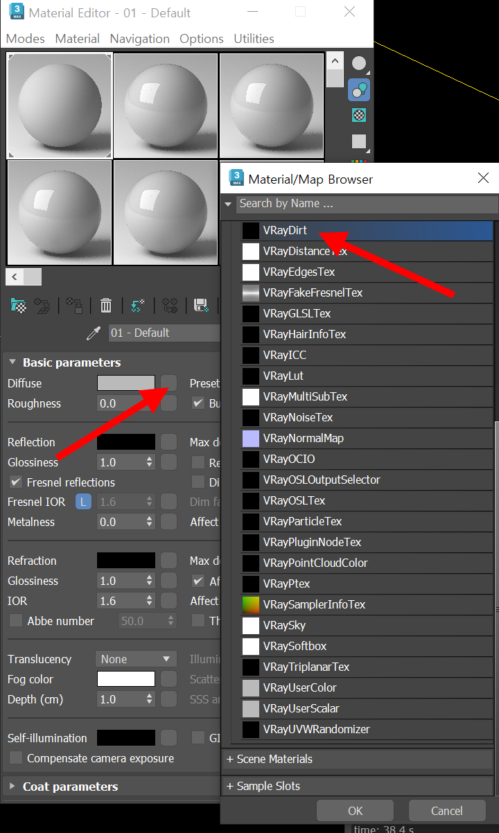Click the Fog color map slot button
The image size is (499, 833).
168,679
